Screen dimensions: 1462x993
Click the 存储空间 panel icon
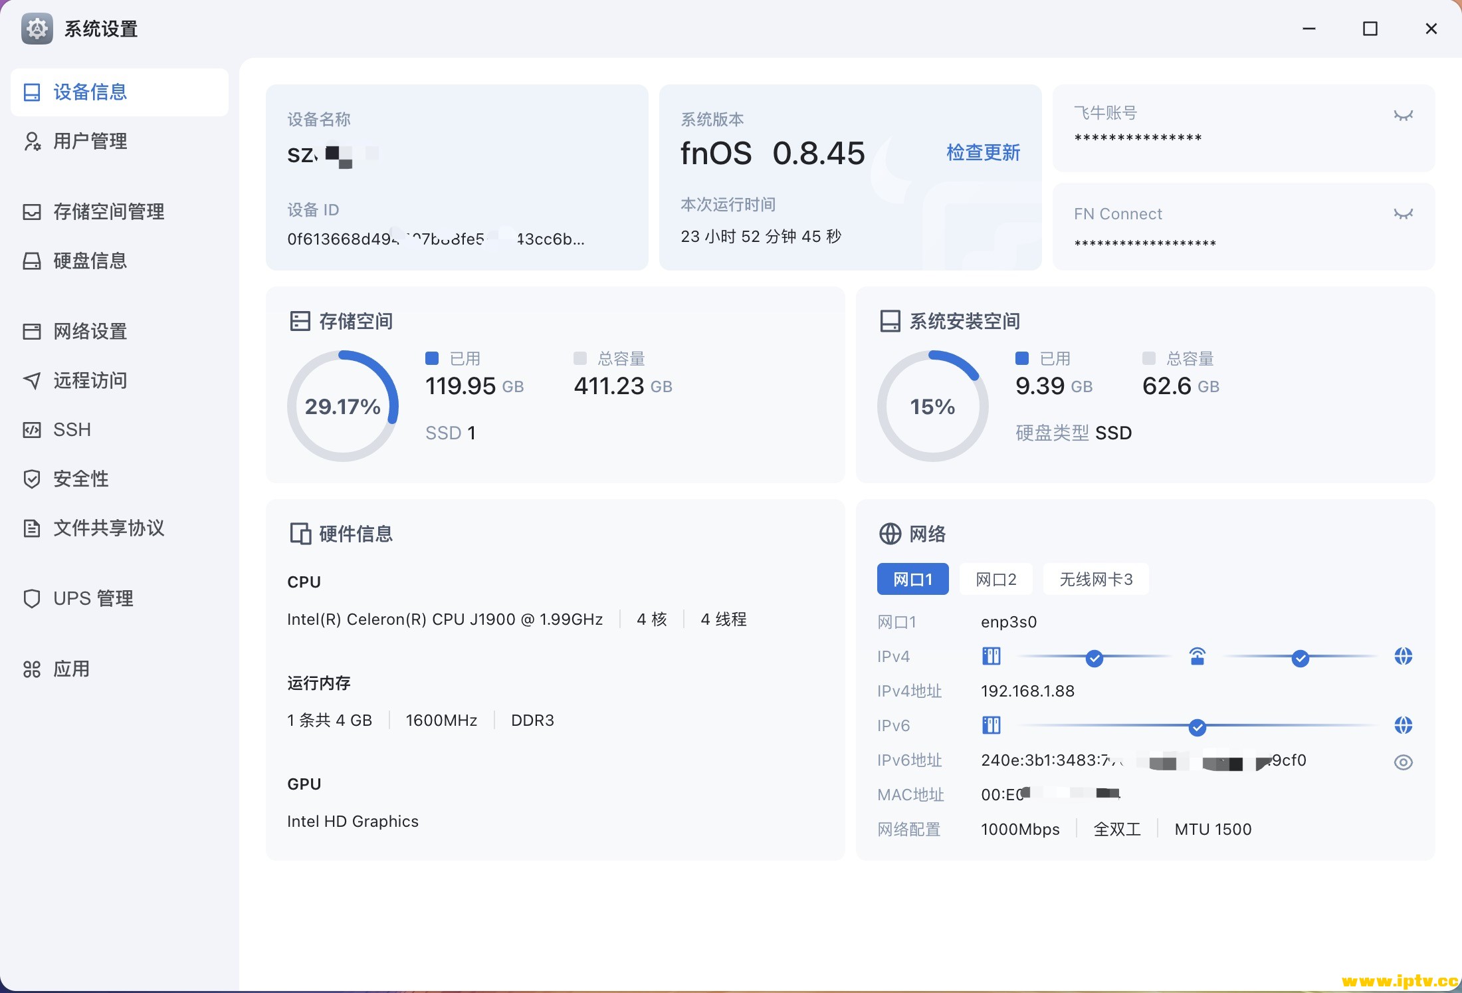(x=300, y=322)
